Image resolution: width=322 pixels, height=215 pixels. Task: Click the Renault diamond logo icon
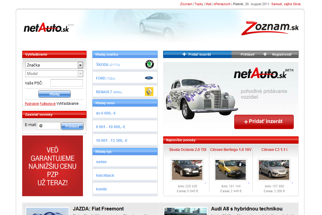149,92
